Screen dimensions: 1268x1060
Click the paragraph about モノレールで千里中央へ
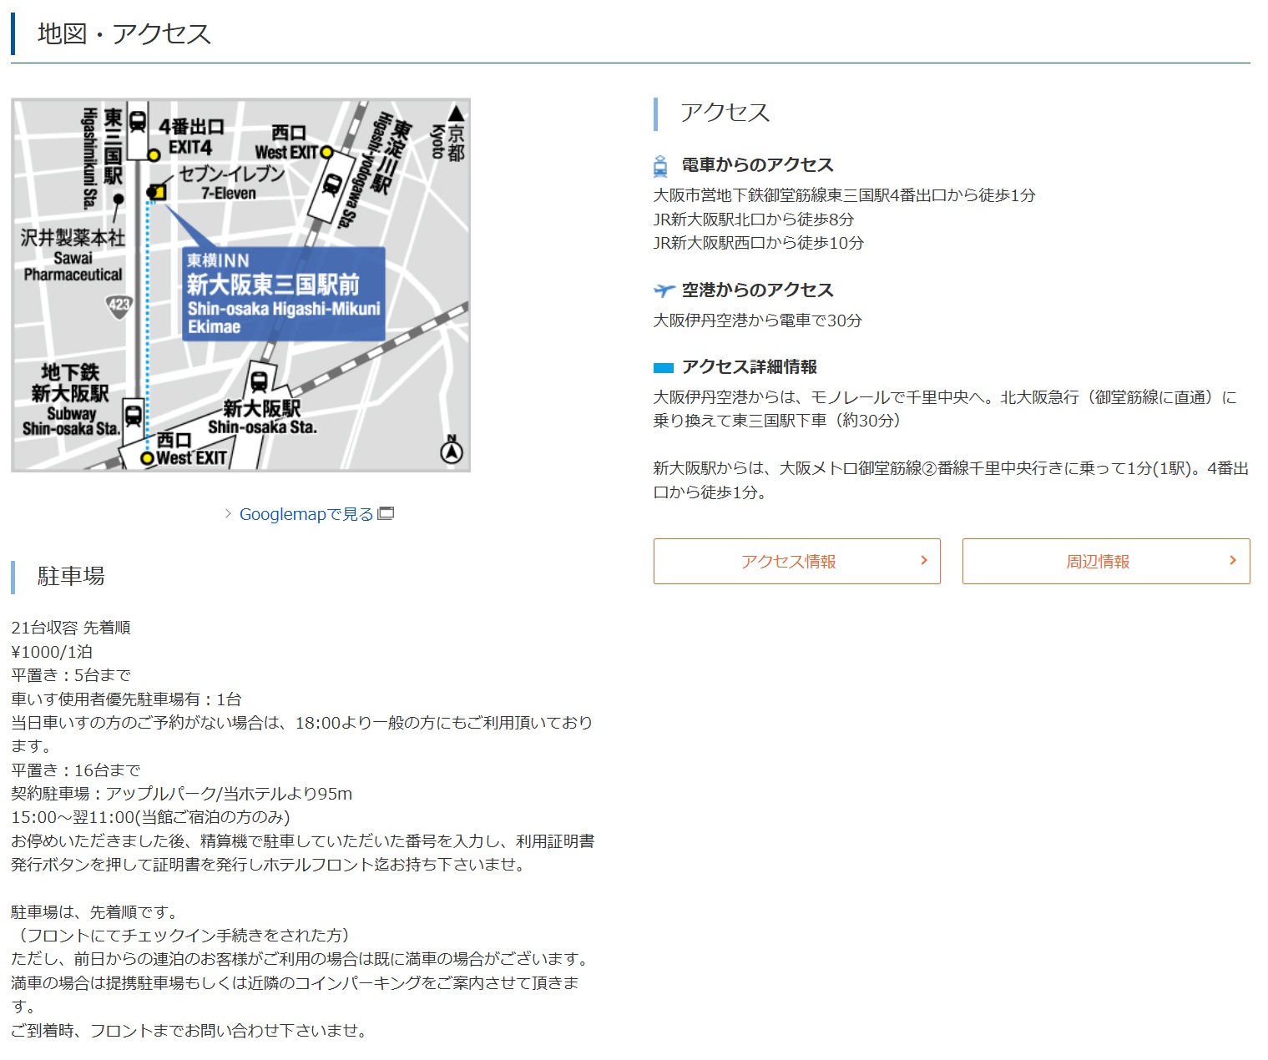pyautogui.click(x=945, y=409)
